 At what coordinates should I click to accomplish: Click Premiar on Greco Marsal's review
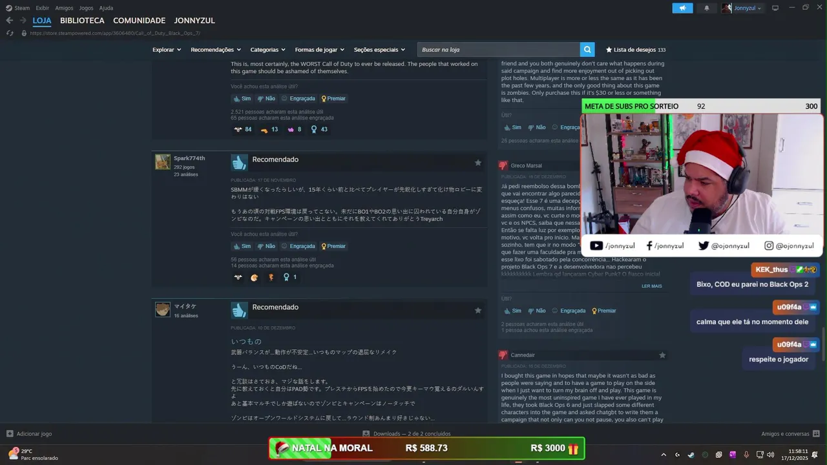(x=604, y=311)
